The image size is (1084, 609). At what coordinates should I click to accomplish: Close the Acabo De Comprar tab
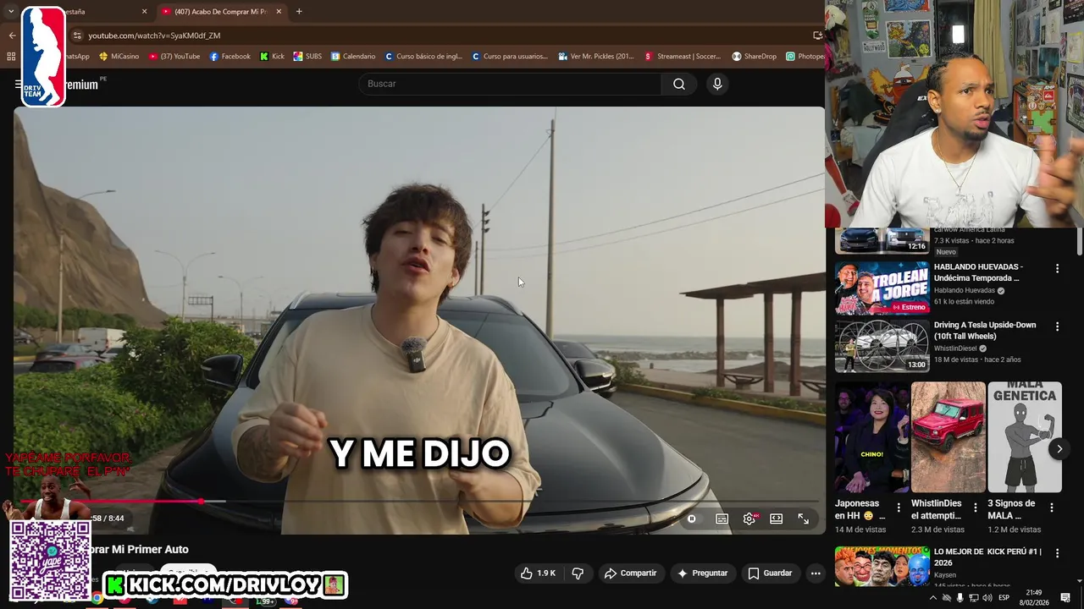pyautogui.click(x=279, y=12)
